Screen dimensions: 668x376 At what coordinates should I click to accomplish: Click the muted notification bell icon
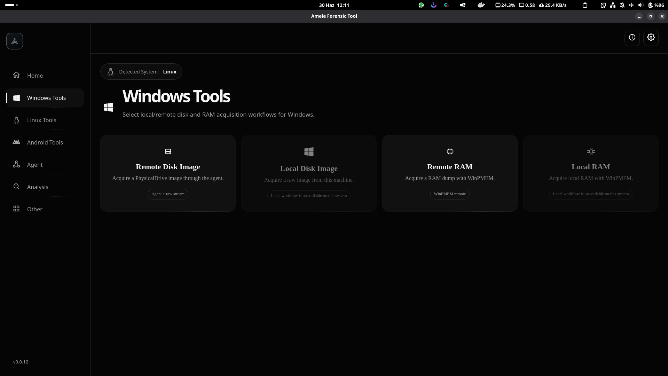click(622, 5)
